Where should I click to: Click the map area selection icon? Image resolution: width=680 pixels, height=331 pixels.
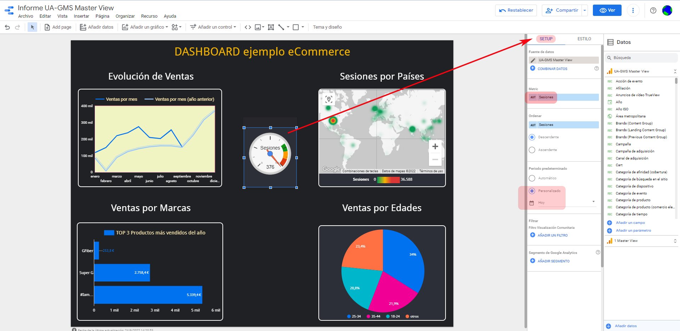[x=329, y=99]
